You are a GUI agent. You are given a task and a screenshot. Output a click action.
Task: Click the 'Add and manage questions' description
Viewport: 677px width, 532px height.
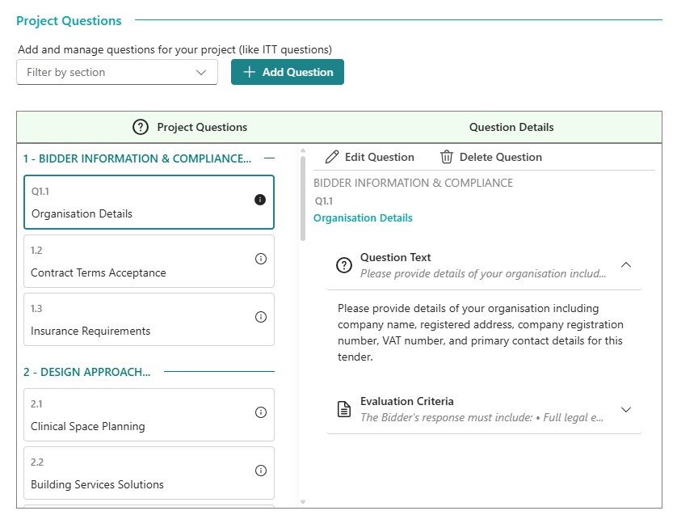(175, 49)
